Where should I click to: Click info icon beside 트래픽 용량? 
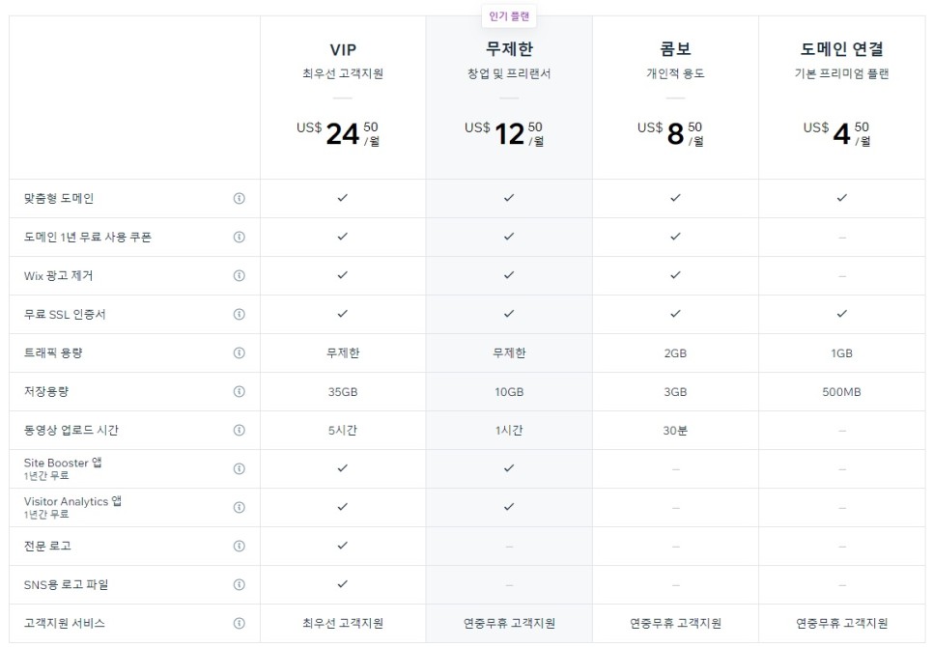[x=239, y=352]
